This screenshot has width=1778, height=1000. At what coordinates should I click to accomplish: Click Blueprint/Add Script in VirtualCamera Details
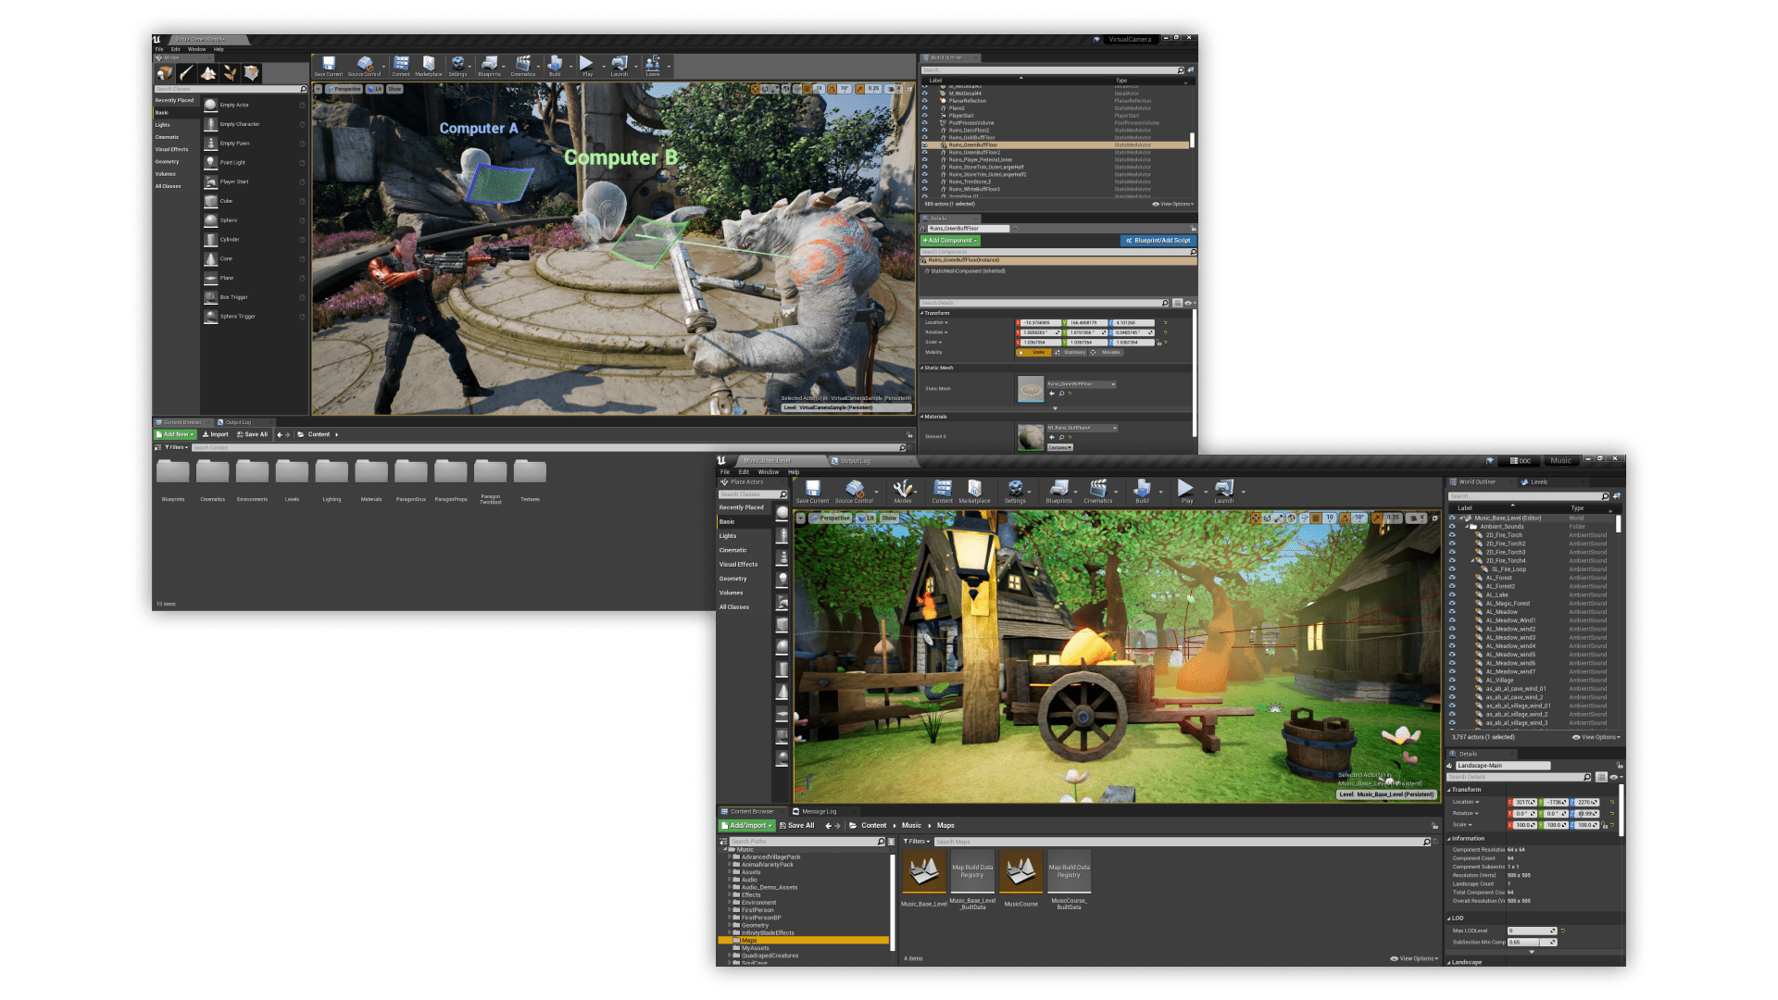click(1158, 241)
